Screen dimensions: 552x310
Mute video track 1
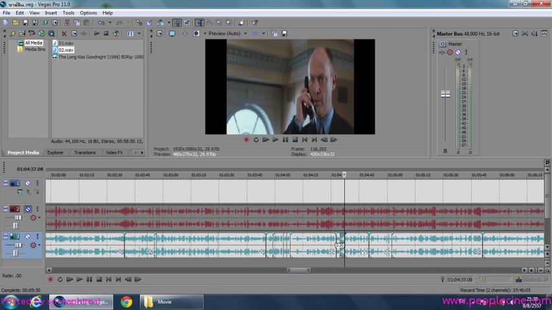pyautogui.click(x=27, y=183)
